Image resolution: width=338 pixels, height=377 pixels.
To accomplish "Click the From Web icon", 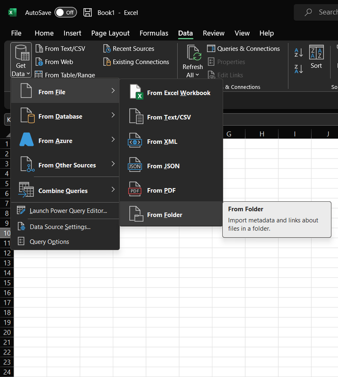I will pos(39,62).
